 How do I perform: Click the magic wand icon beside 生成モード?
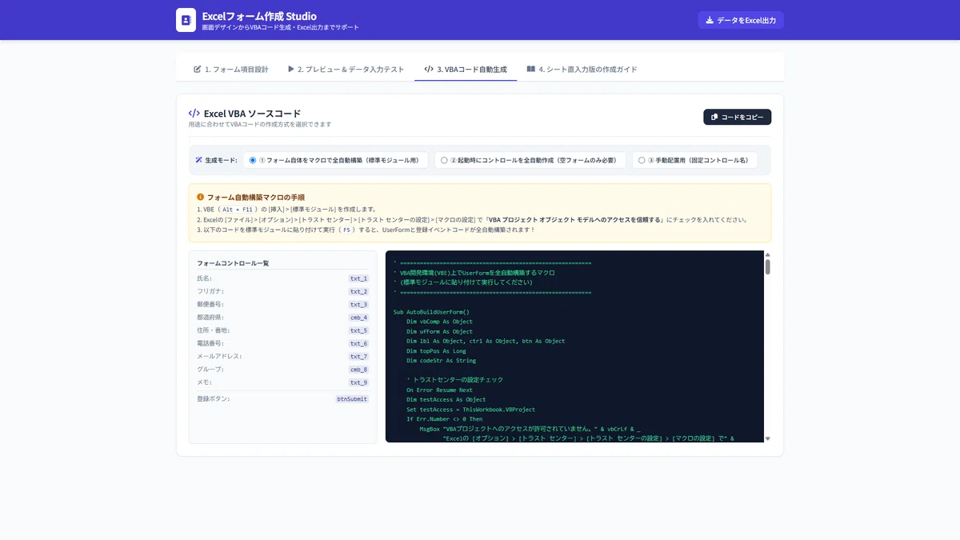[x=198, y=160]
